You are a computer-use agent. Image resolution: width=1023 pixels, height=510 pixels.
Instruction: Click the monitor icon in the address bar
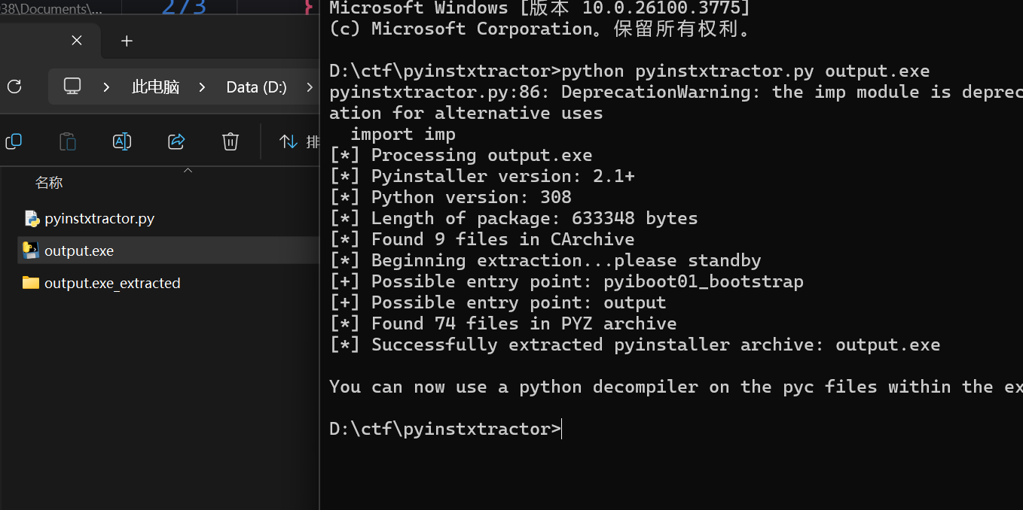pos(72,87)
